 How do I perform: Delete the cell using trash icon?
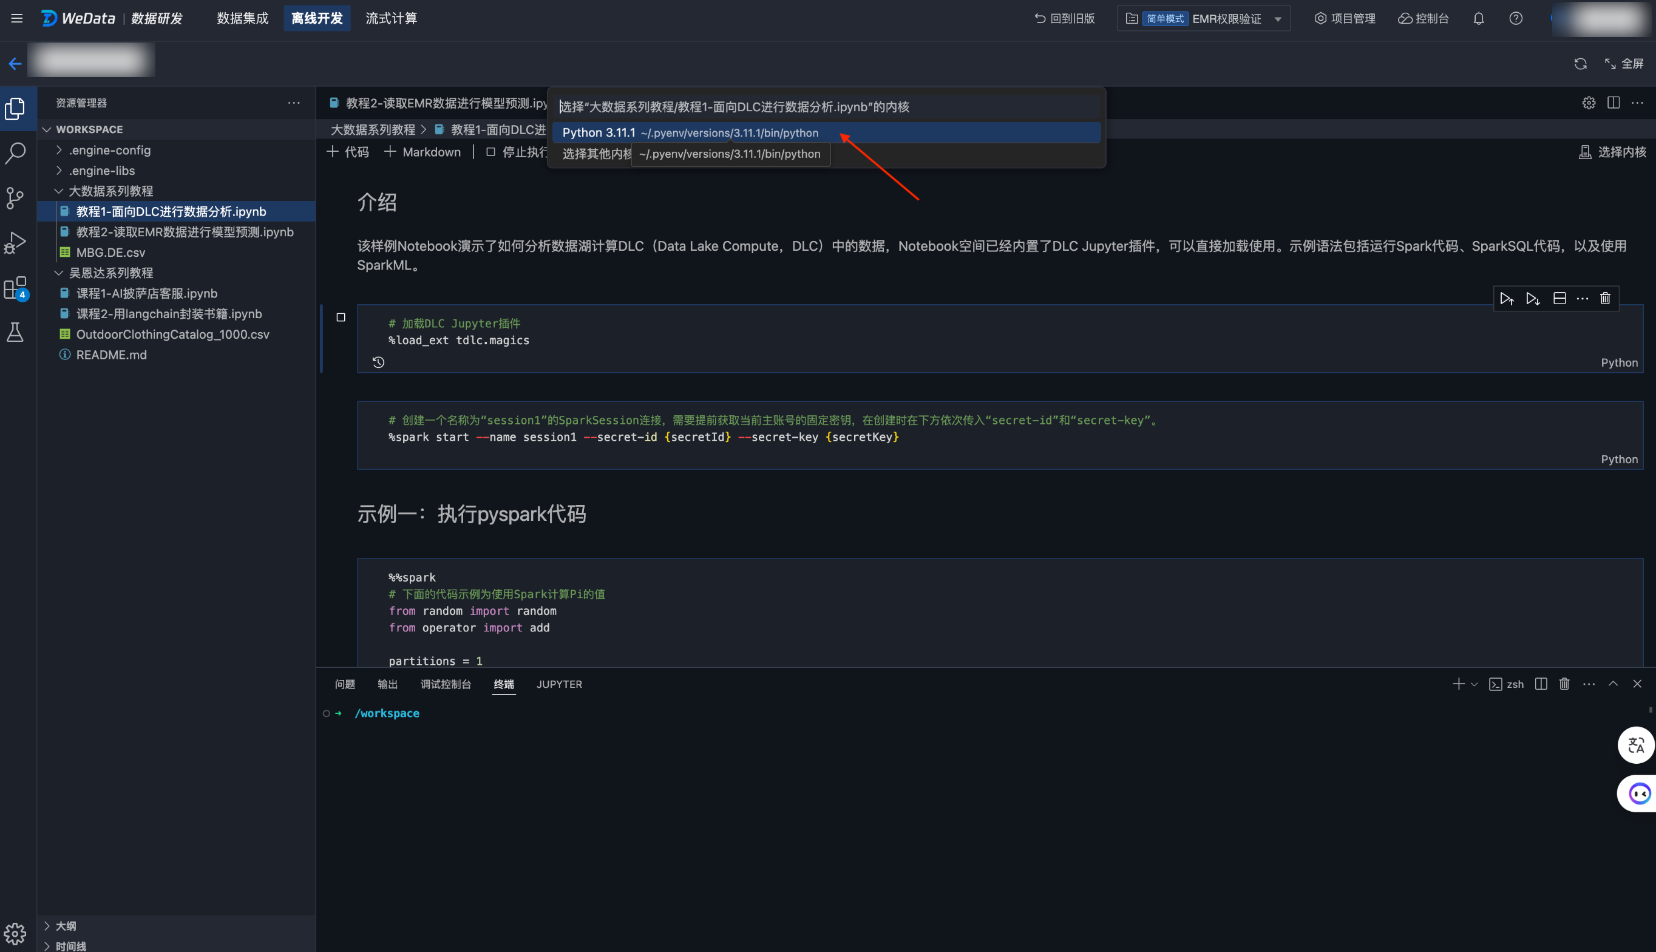point(1605,299)
